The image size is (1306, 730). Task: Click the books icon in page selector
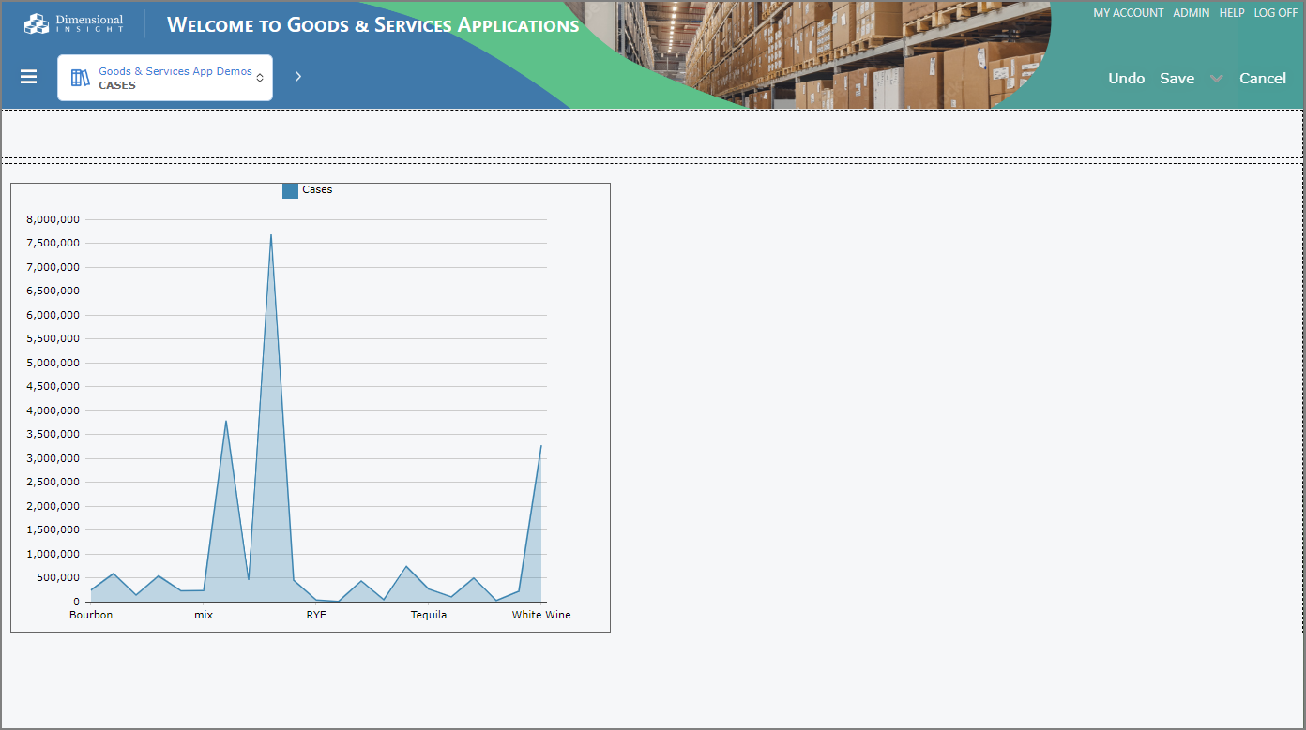point(81,78)
